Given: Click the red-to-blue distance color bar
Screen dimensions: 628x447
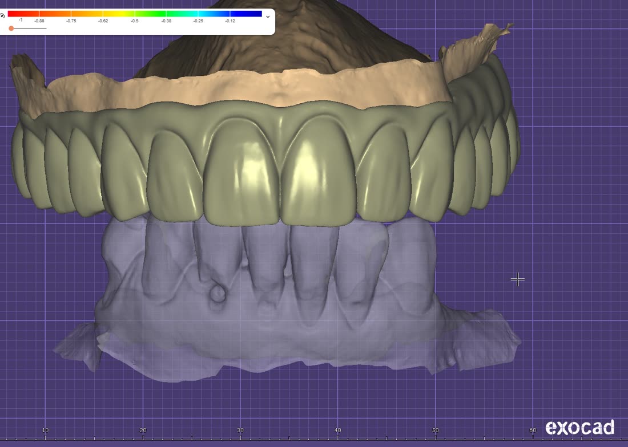Looking at the screenshot, I should pyautogui.click(x=135, y=14).
